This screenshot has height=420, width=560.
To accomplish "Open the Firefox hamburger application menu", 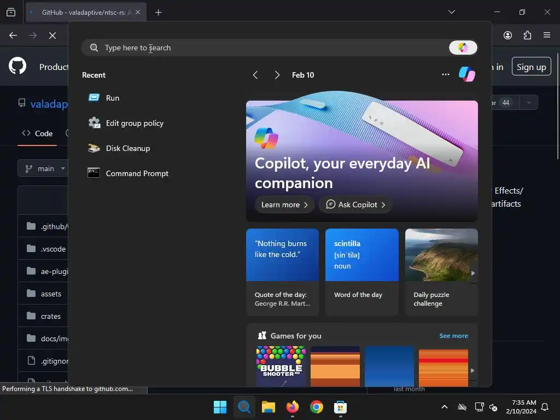I will point(547,35).
